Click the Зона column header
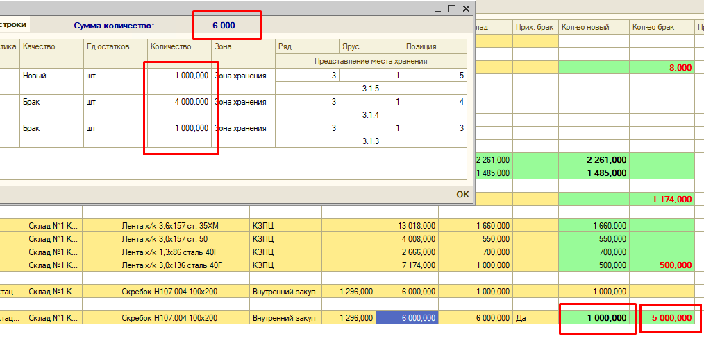Image resolution: width=704 pixels, height=343 pixels. tap(244, 46)
